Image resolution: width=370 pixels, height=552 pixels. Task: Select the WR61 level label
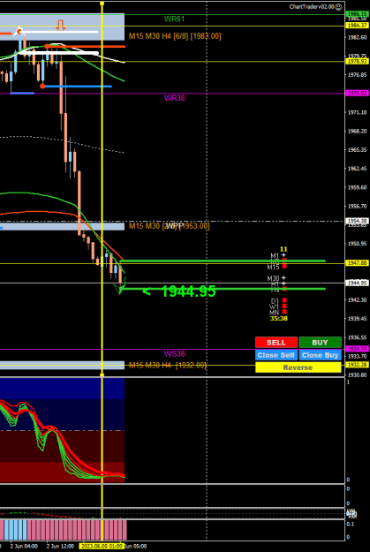coord(174,19)
